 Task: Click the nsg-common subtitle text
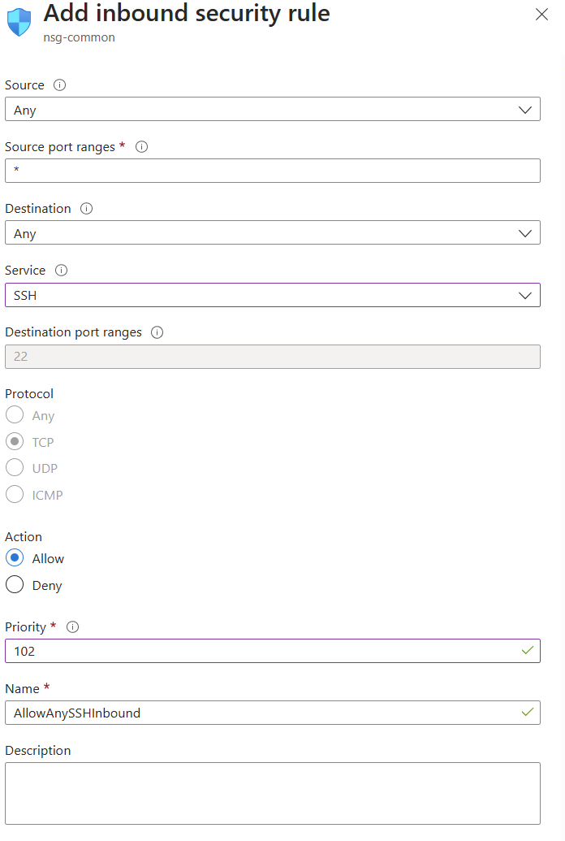(79, 37)
